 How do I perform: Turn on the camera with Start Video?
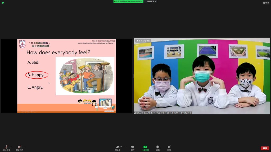pos(19,148)
